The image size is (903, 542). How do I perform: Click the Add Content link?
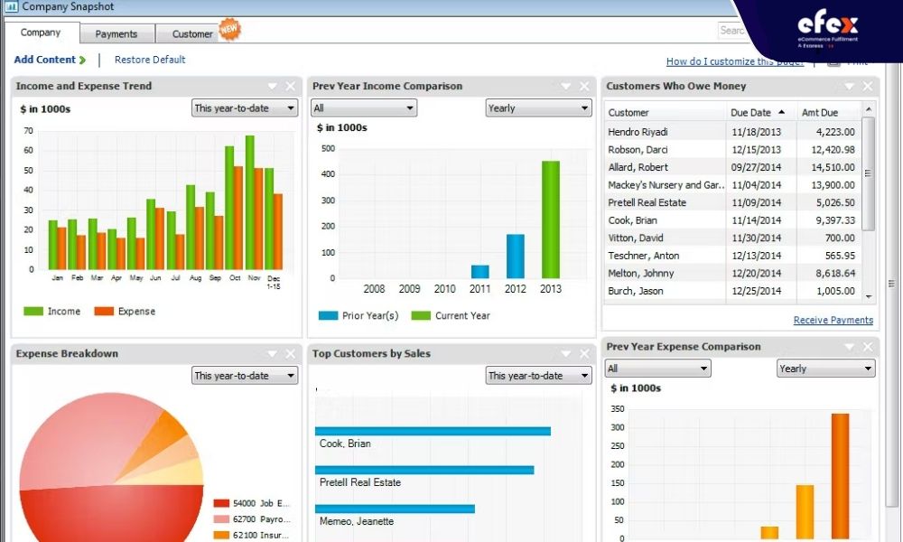point(44,60)
